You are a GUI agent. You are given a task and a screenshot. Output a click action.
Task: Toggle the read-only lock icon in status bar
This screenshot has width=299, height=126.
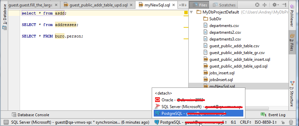tap(283, 122)
